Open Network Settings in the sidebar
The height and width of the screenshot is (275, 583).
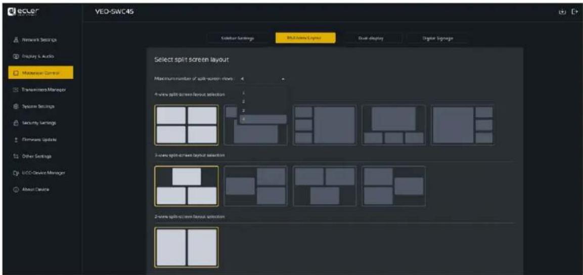point(40,40)
